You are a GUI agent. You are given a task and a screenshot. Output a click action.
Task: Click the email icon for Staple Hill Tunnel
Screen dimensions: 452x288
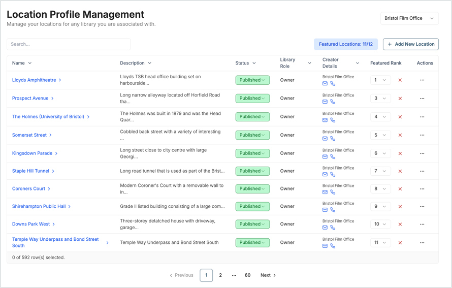tap(325, 175)
